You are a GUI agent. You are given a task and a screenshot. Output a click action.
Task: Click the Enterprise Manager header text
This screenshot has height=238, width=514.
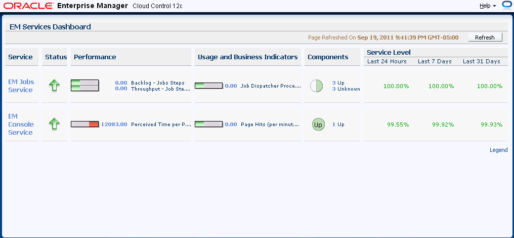pyautogui.click(x=93, y=6)
